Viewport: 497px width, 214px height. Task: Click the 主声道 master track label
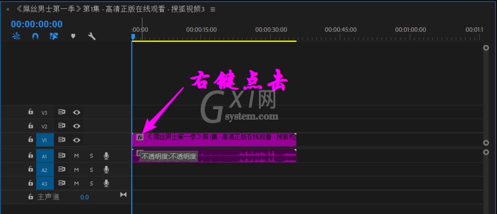tap(48, 197)
